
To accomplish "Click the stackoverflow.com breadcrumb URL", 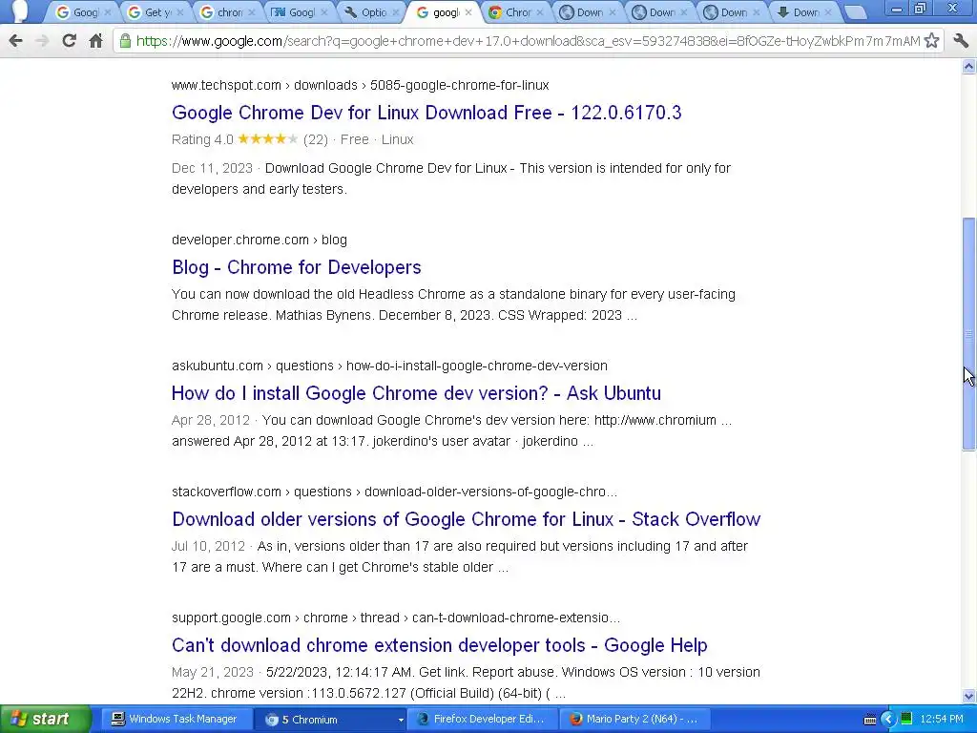I will 394,492.
